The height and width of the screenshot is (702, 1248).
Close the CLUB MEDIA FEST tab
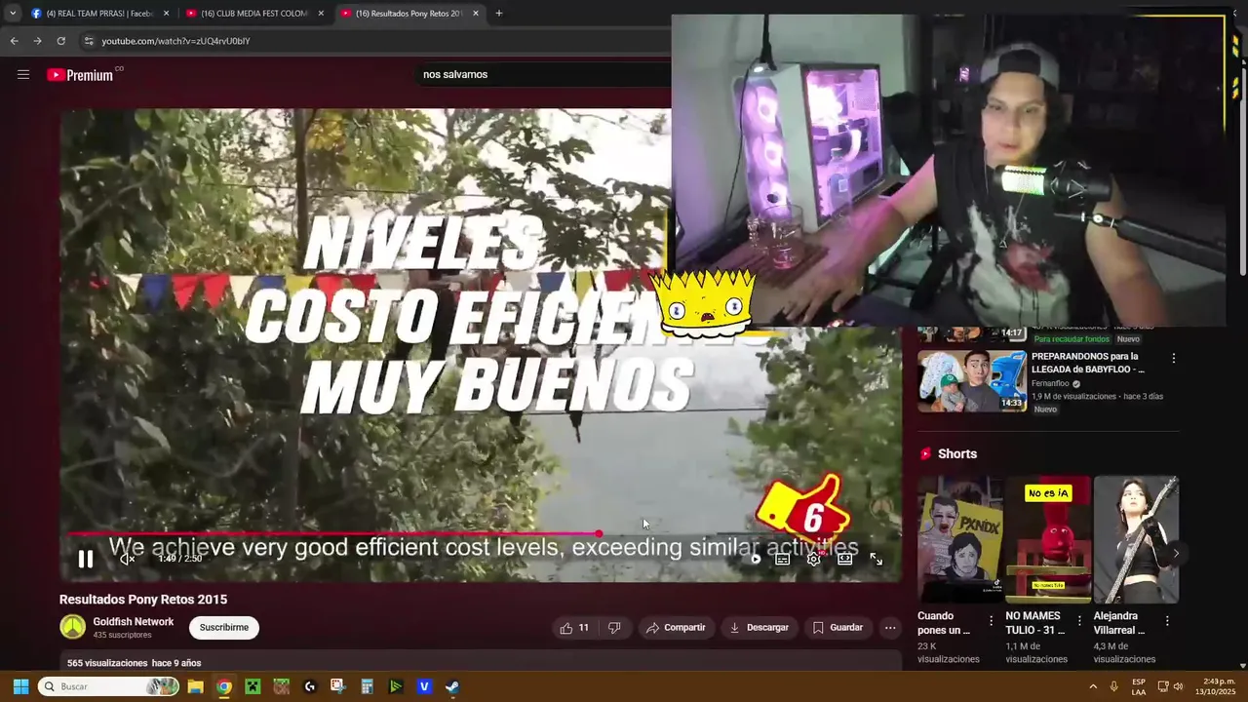(x=321, y=14)
